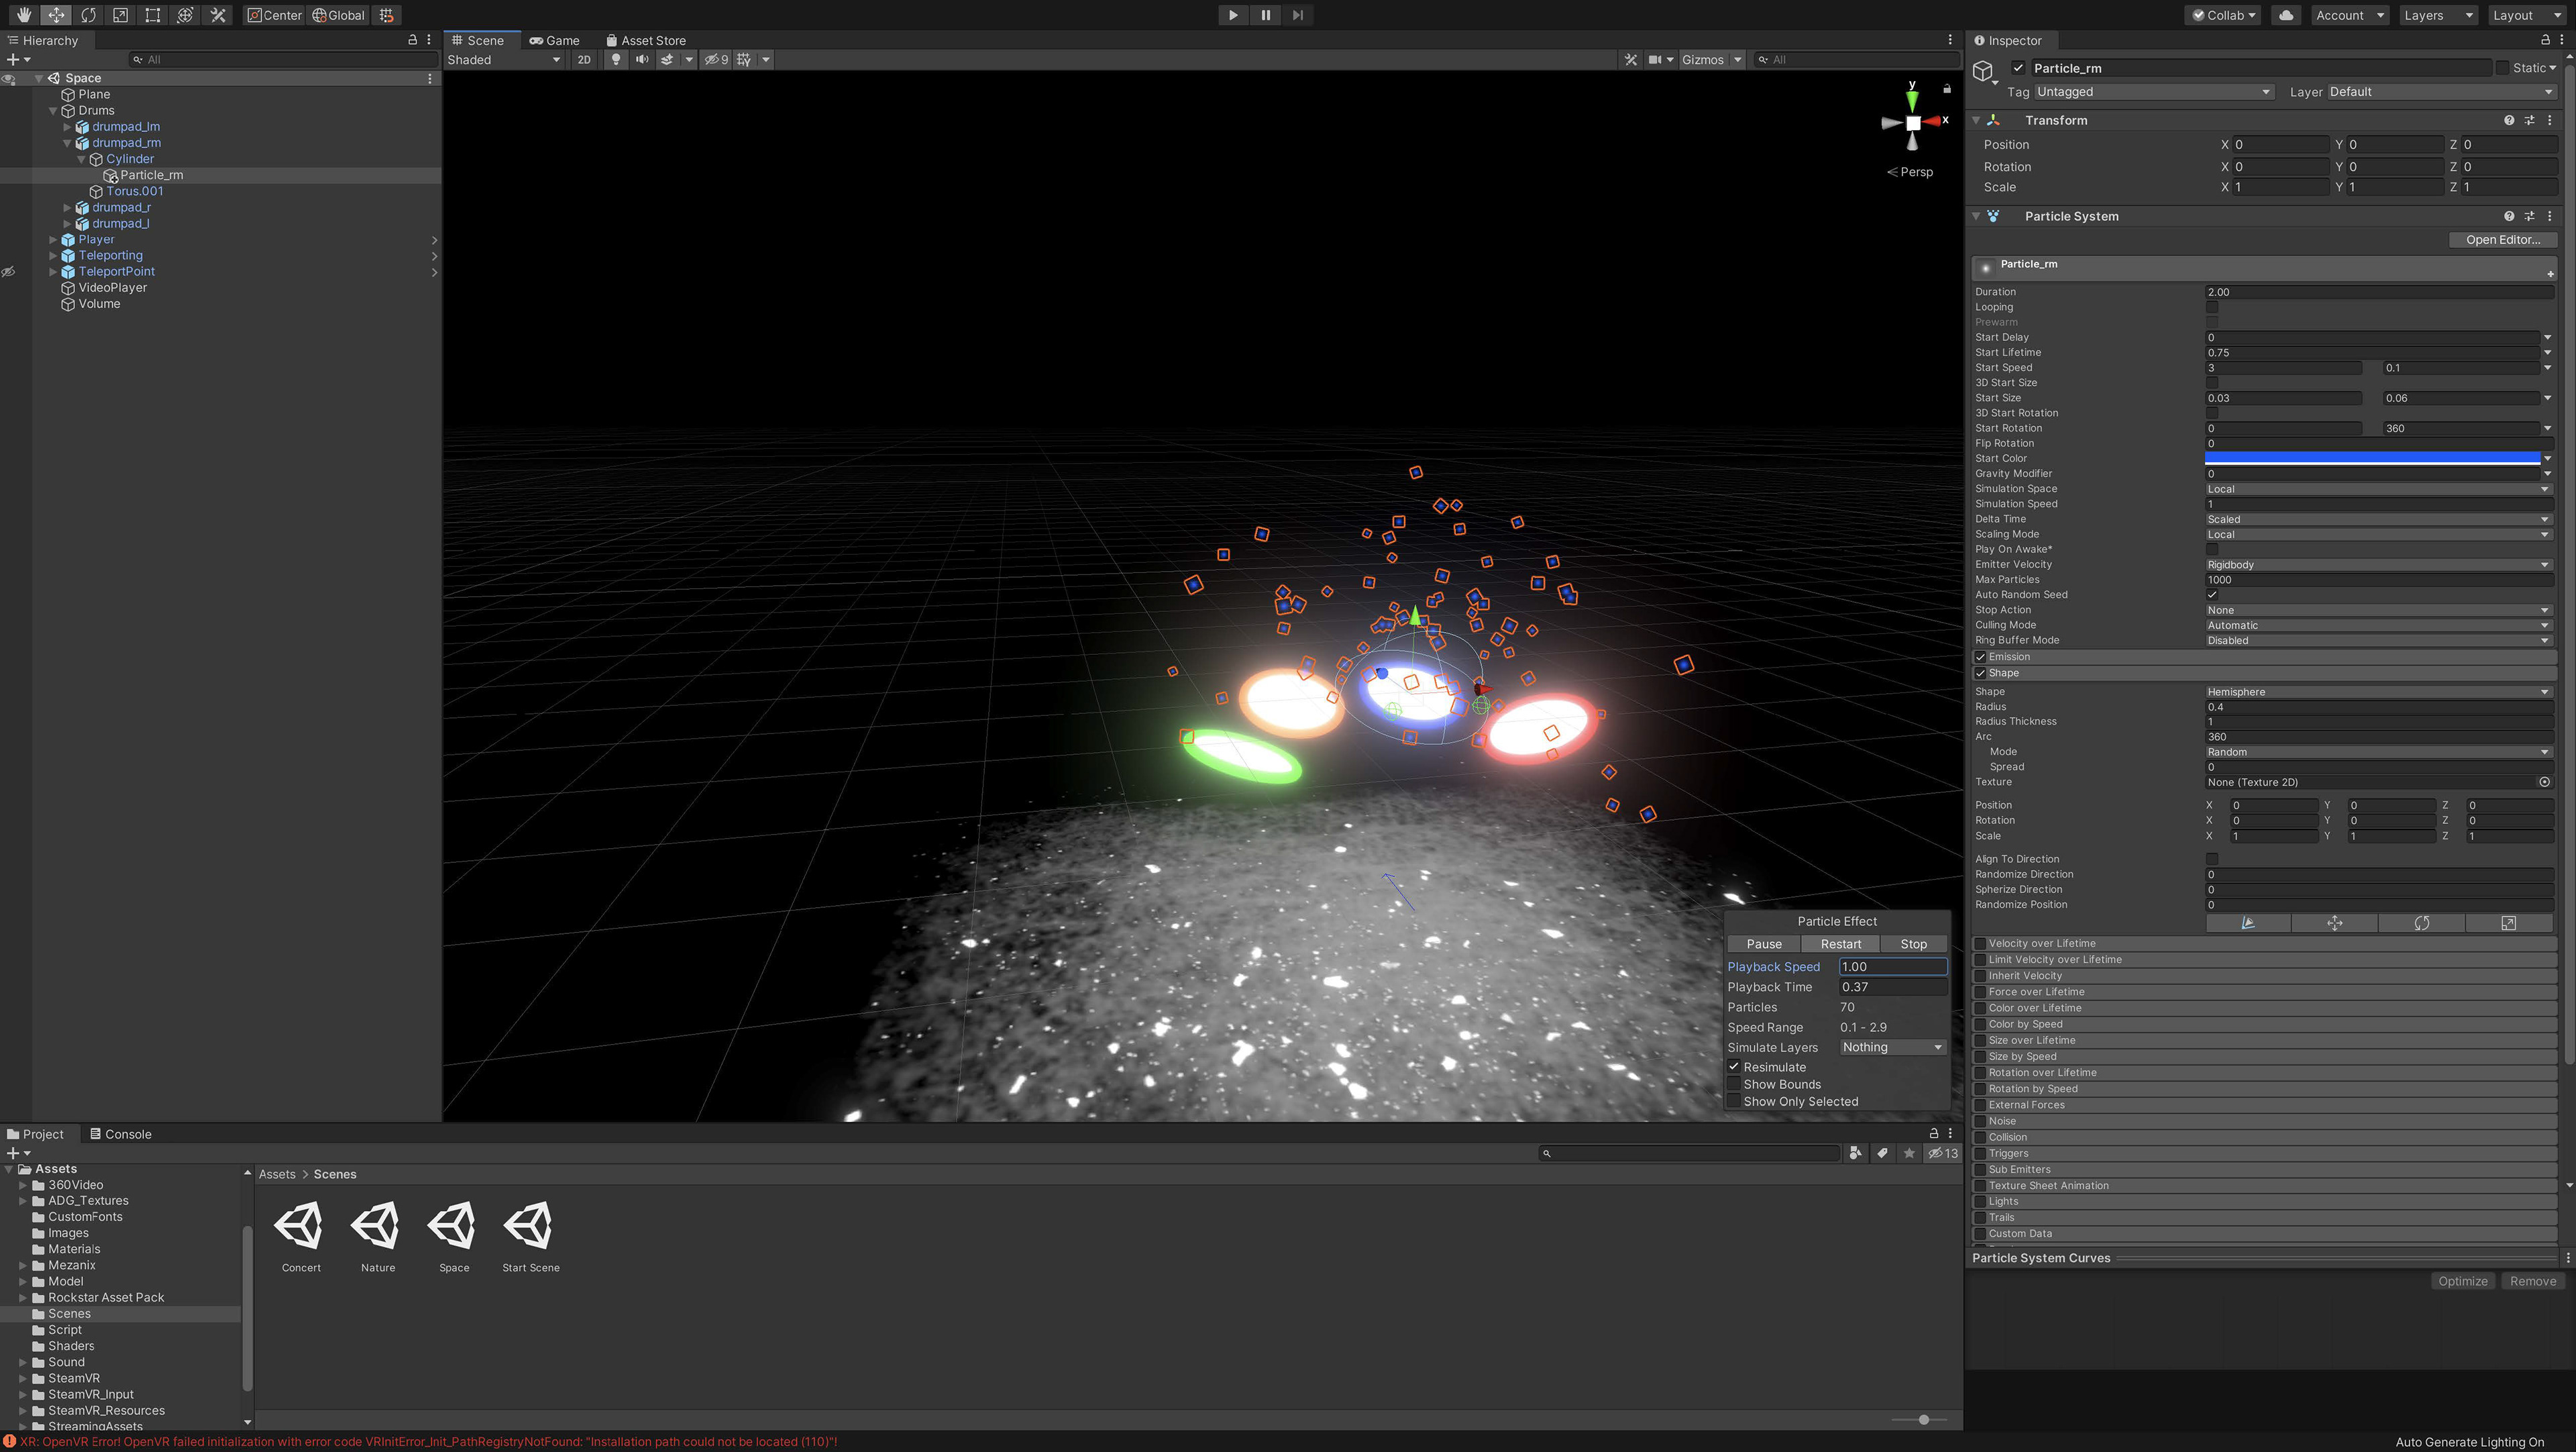
Task: Select the Rotate tool
Action: click(x=89, y=15)
